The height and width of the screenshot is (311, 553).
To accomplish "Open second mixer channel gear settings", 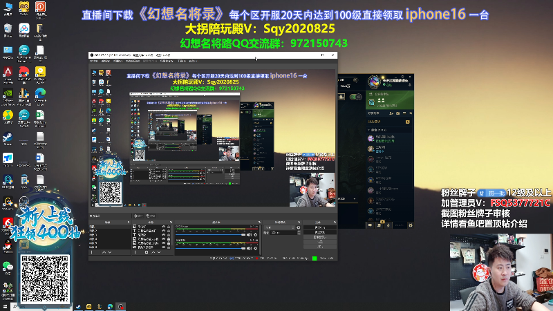I will point(255,248).
